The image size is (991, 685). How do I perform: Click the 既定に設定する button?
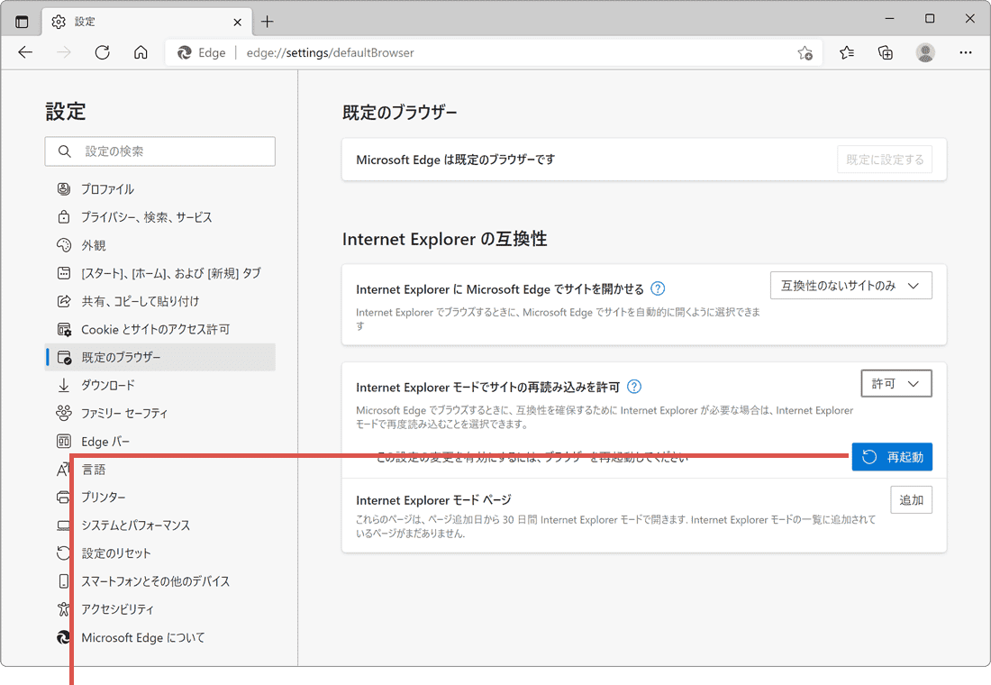(x=884, y=160)
